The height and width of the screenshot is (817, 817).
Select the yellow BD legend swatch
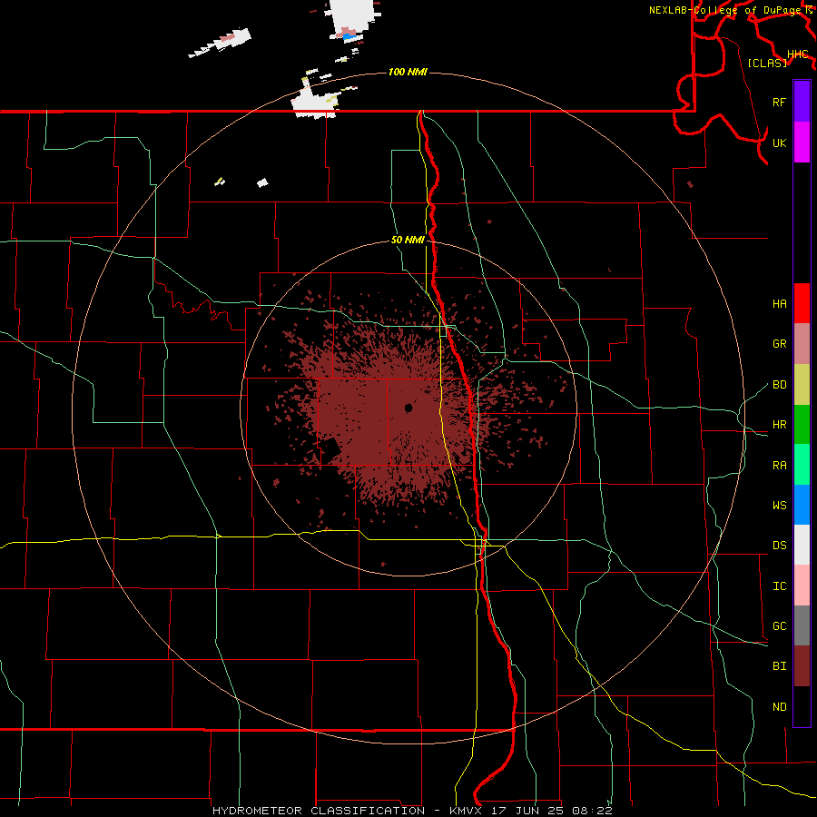(802, 384)
